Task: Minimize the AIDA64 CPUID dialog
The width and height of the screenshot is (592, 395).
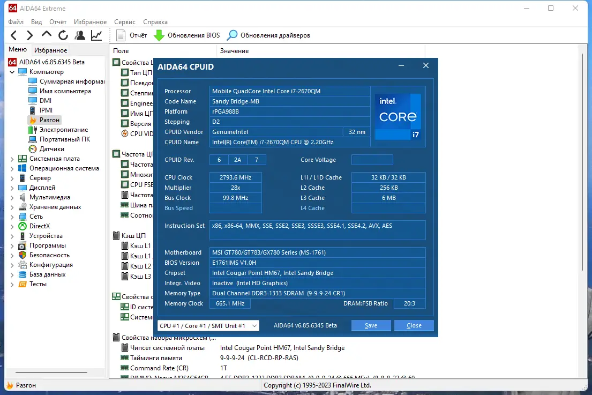Action: click(401, 66)
